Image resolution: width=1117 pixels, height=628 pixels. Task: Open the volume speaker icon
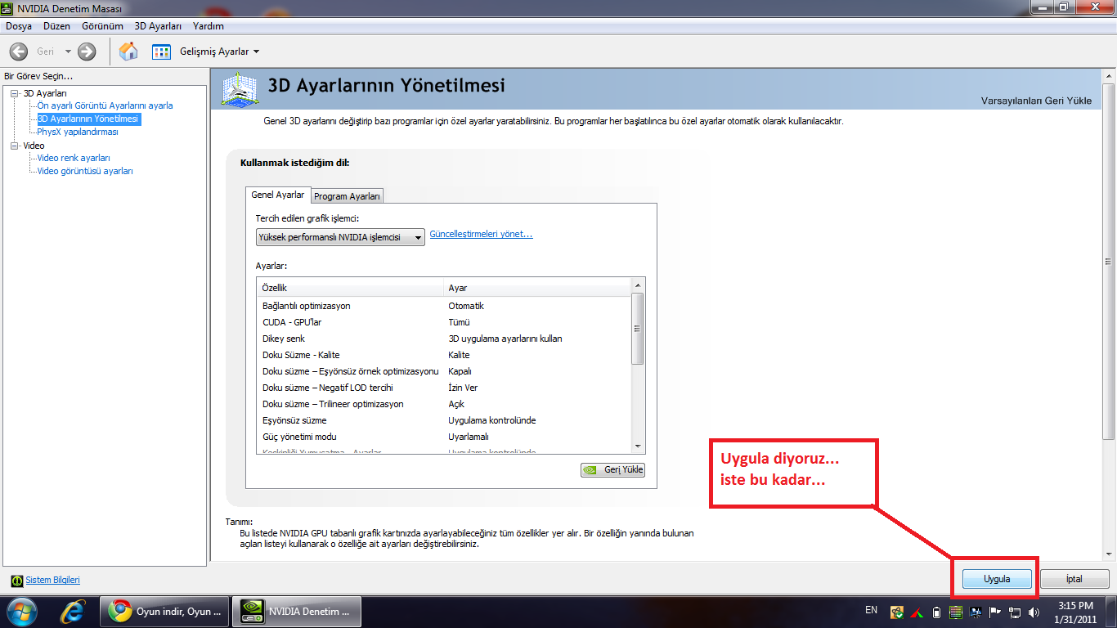(x=1034, y=612)
